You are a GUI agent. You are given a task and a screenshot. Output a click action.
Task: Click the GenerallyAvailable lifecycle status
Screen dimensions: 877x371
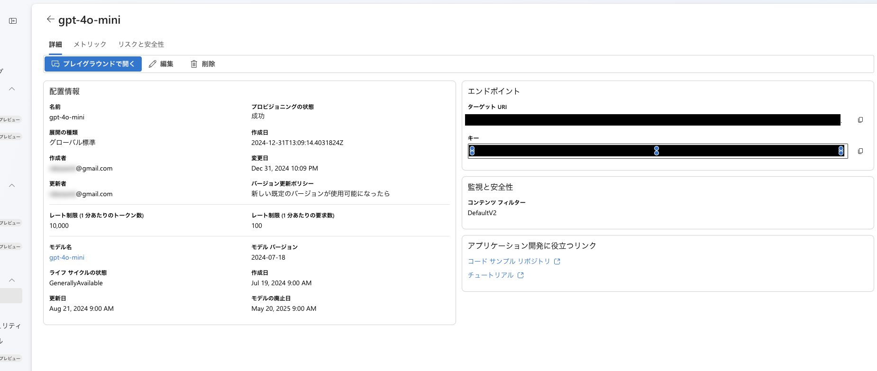[76, 283]
